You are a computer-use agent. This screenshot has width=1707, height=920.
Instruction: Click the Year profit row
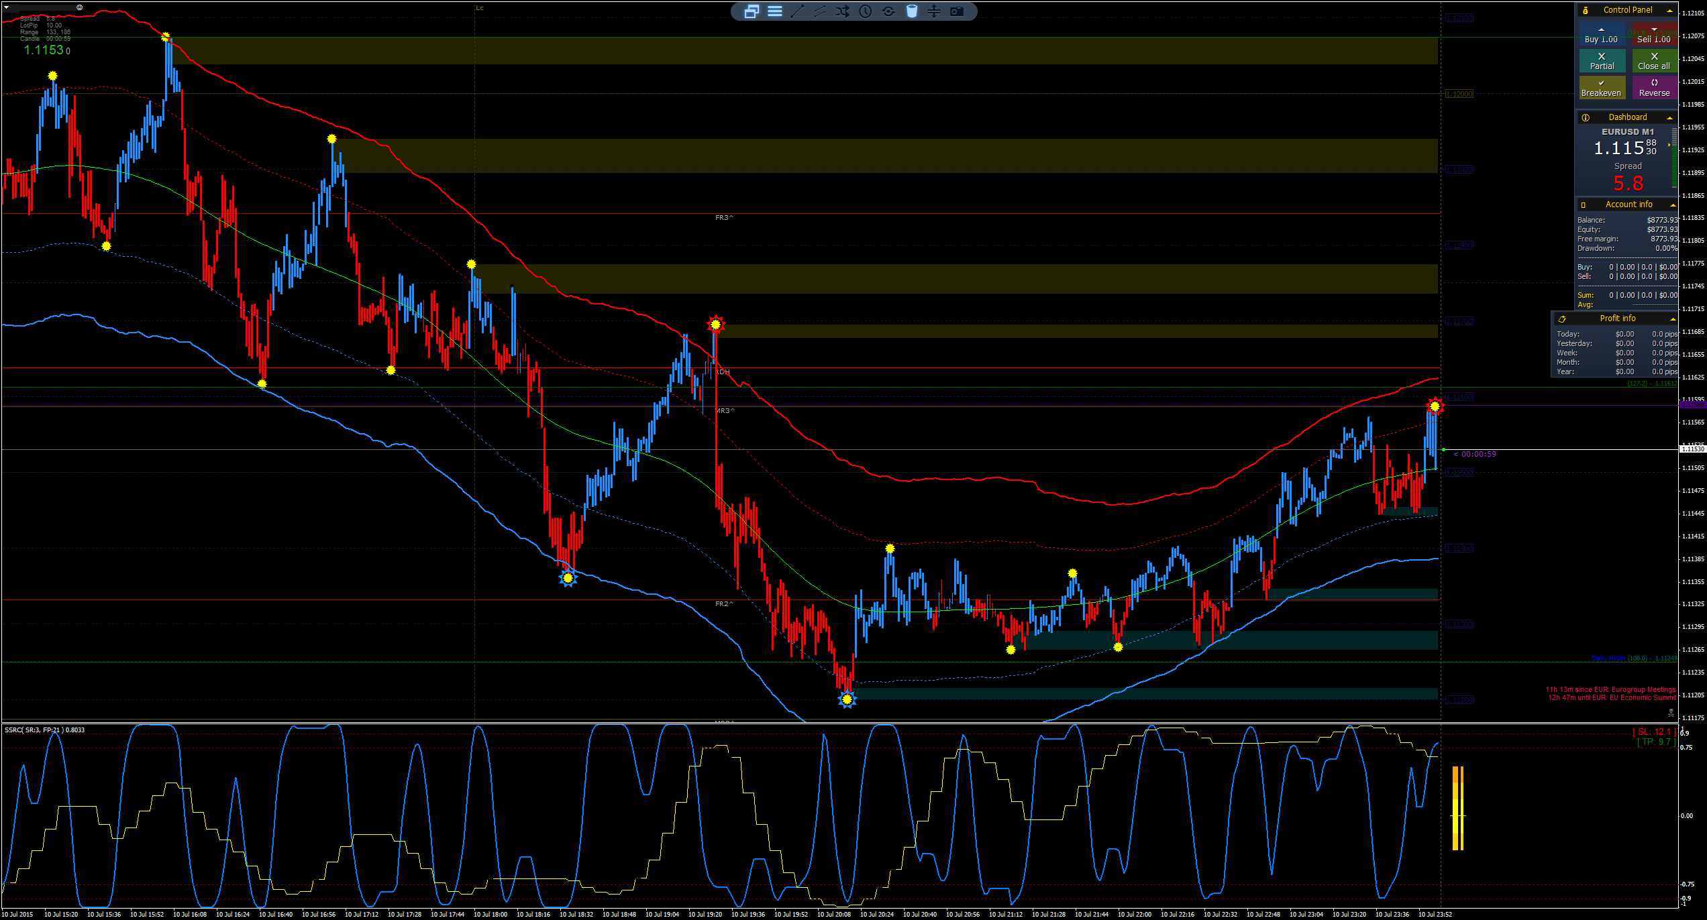(x=1616, y=371)
